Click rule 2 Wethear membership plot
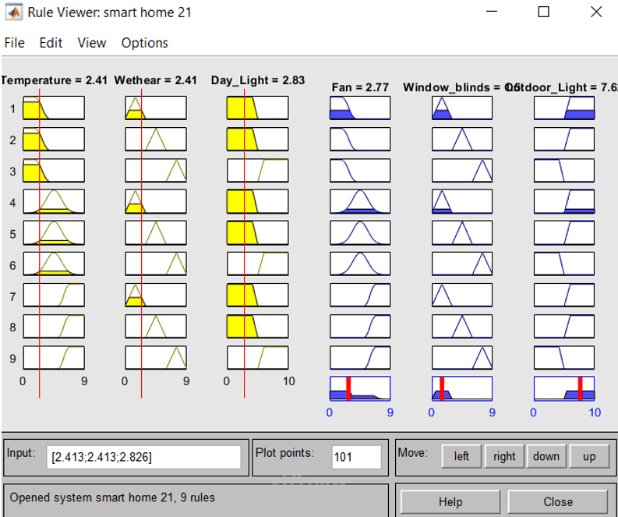618x517 pixels. (156, 140)
